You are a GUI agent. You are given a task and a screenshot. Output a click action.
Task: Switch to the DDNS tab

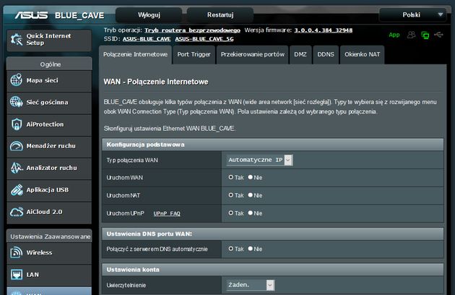click(x=326, y=54)
